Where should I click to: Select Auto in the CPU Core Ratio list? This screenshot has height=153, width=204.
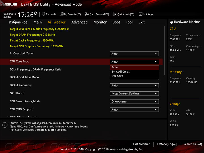134,67
